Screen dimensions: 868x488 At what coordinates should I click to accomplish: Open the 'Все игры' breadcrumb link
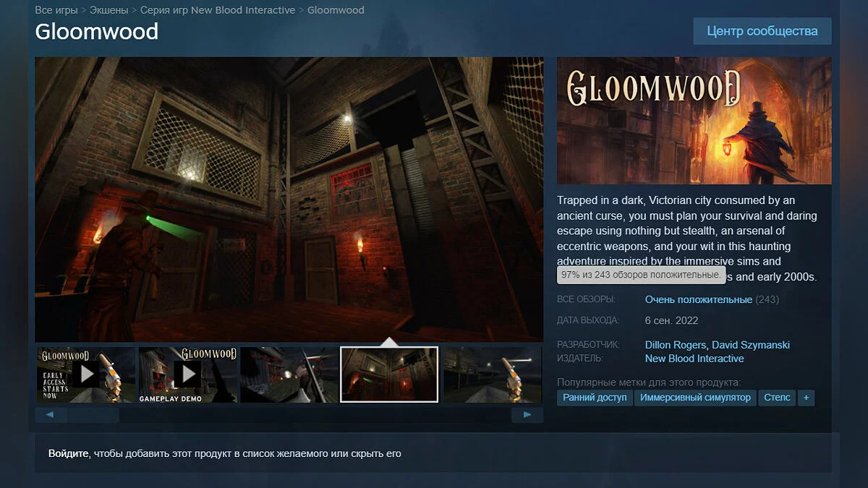(x=56, y=10)
